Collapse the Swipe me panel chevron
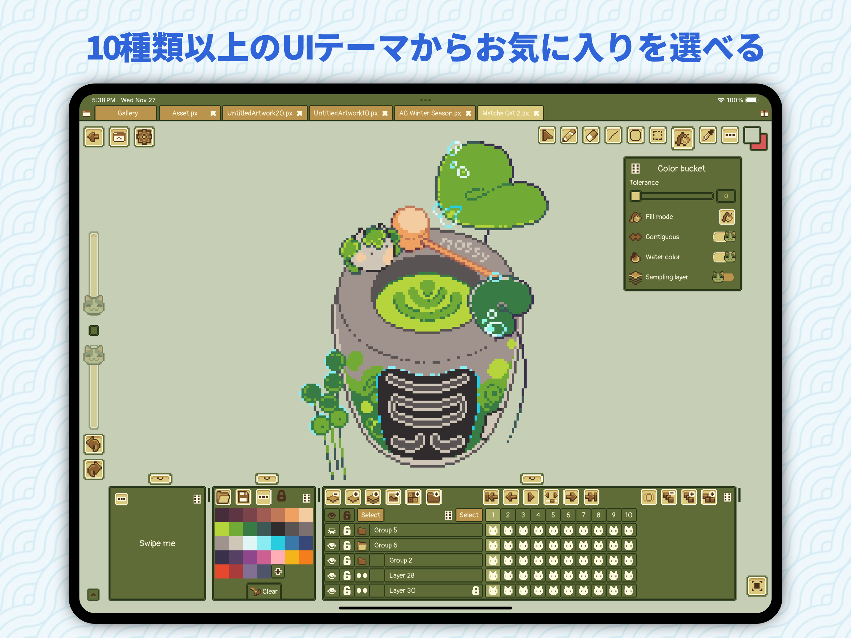This screenshot has width=851, height=638. [160, 479]
